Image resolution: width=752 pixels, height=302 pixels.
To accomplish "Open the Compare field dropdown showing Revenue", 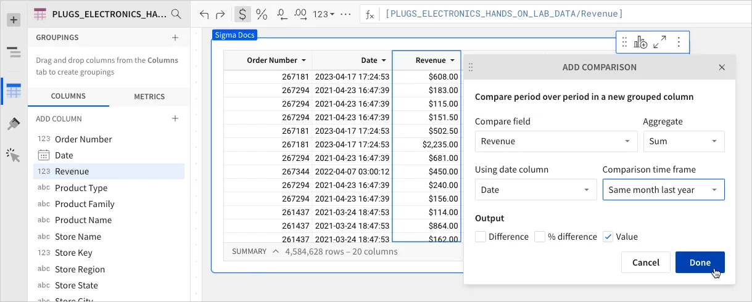I will [x=556, y=141].
